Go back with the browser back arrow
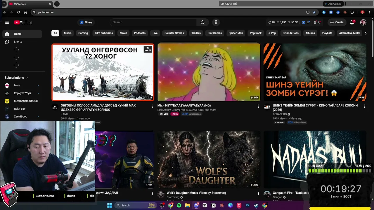 (4, 12)
